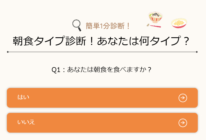The width and height of the screenshot is (206, 140).
Task: Click the arrow circle icon on いいえ
Action: tap(183, 123)
